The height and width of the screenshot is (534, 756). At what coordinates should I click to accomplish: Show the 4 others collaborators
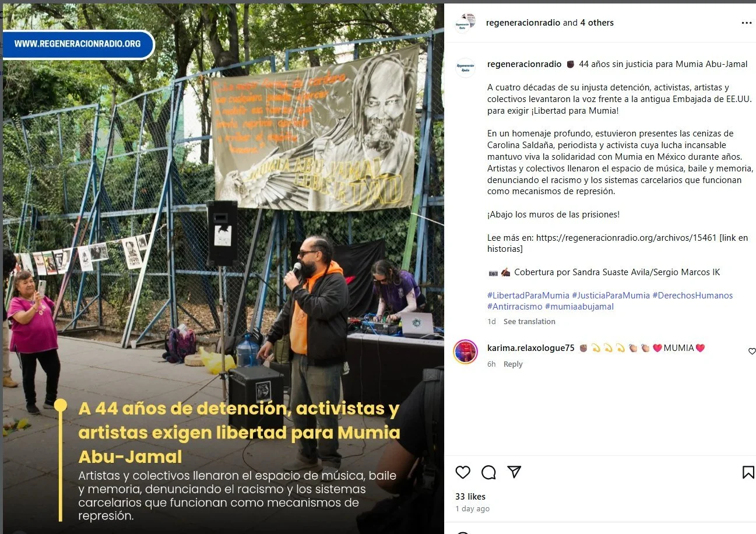(597, 23)
